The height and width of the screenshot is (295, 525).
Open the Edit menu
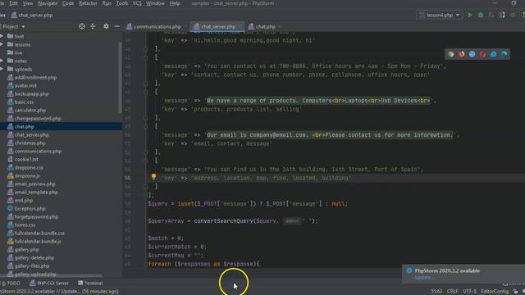(13, 3)
